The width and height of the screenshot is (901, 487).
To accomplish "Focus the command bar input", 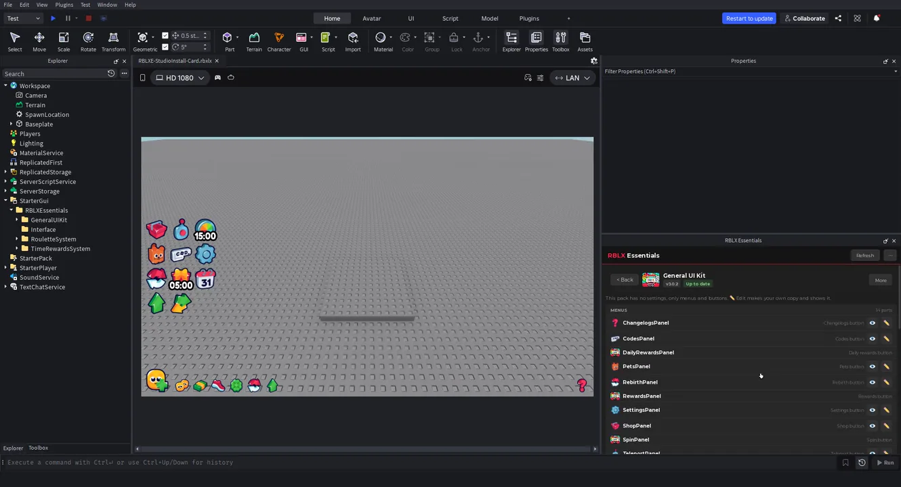I will coord(420,463).
